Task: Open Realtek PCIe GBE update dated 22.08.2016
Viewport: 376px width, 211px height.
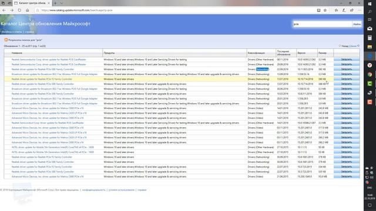Action: (x=43, y=69)
